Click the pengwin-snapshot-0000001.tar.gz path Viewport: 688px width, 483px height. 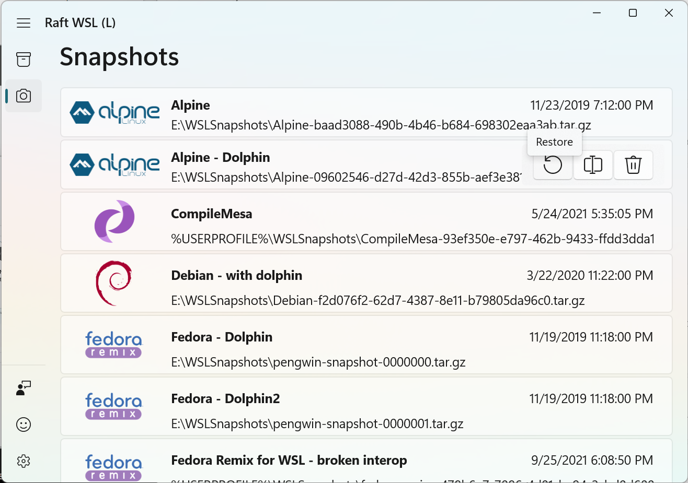[x=317, y=424]
